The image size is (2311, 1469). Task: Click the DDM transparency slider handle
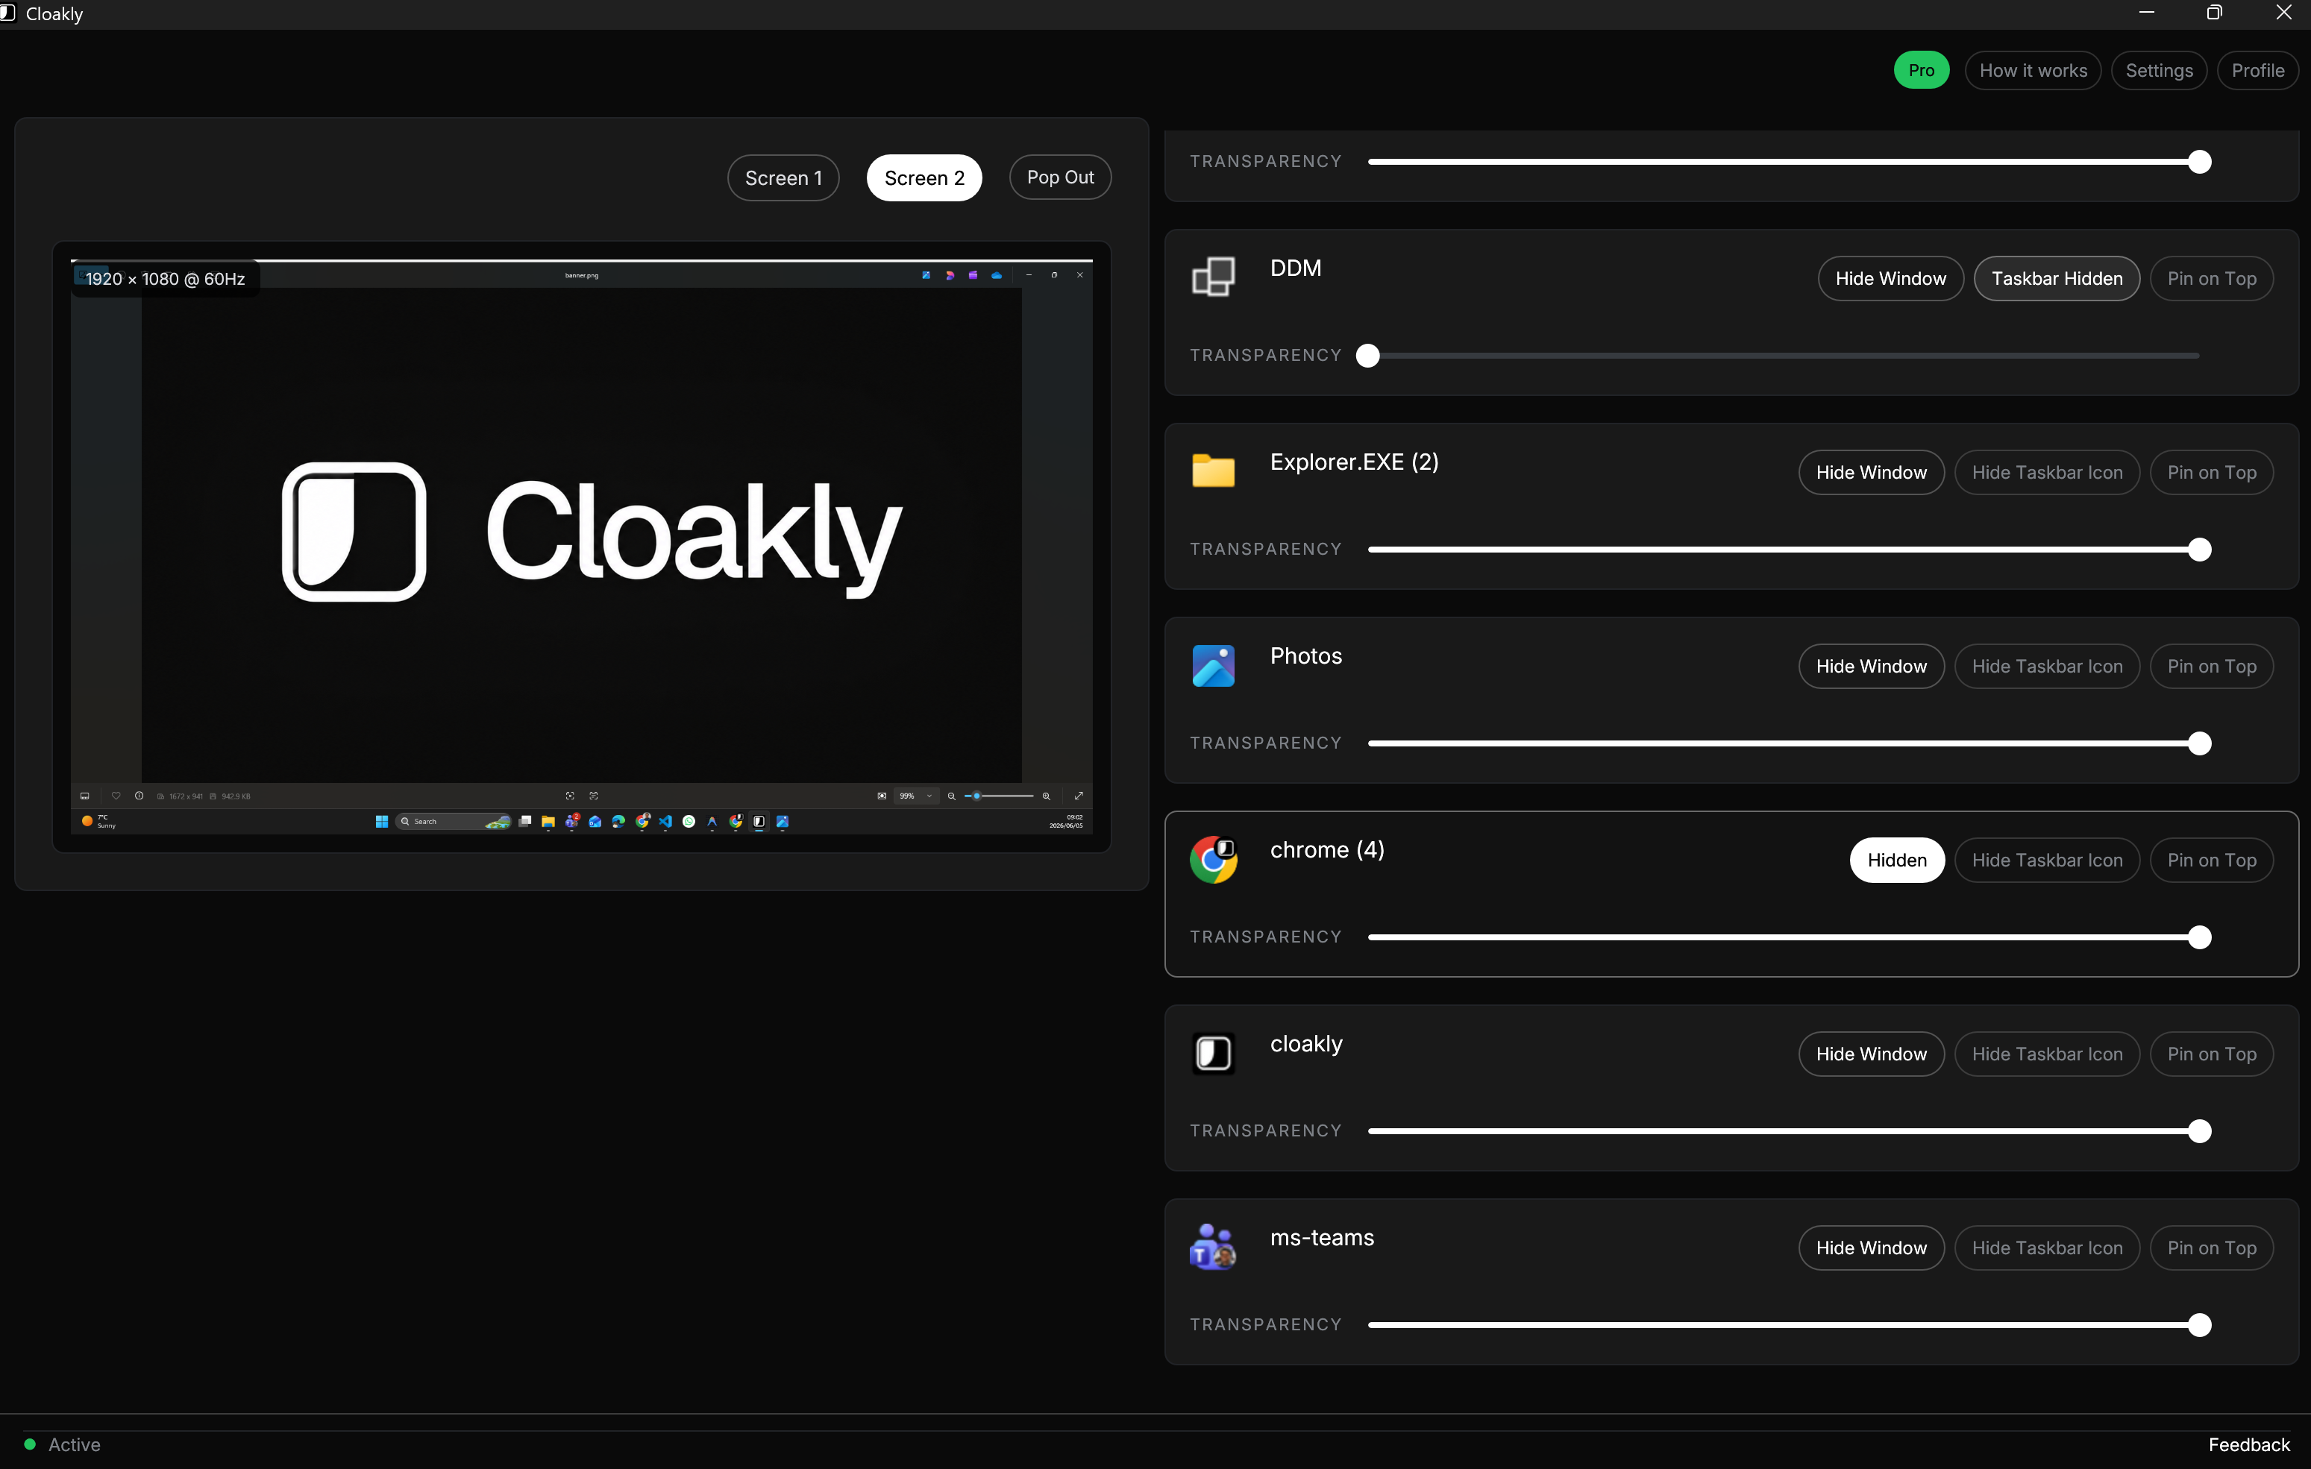point(1367,355)
